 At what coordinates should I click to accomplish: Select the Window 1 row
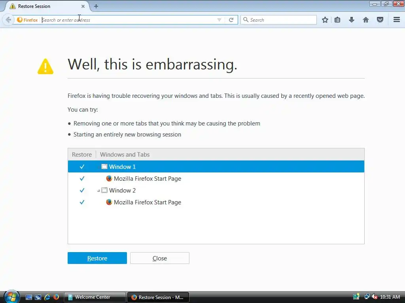pyautogui.click(x=216, y=167)
